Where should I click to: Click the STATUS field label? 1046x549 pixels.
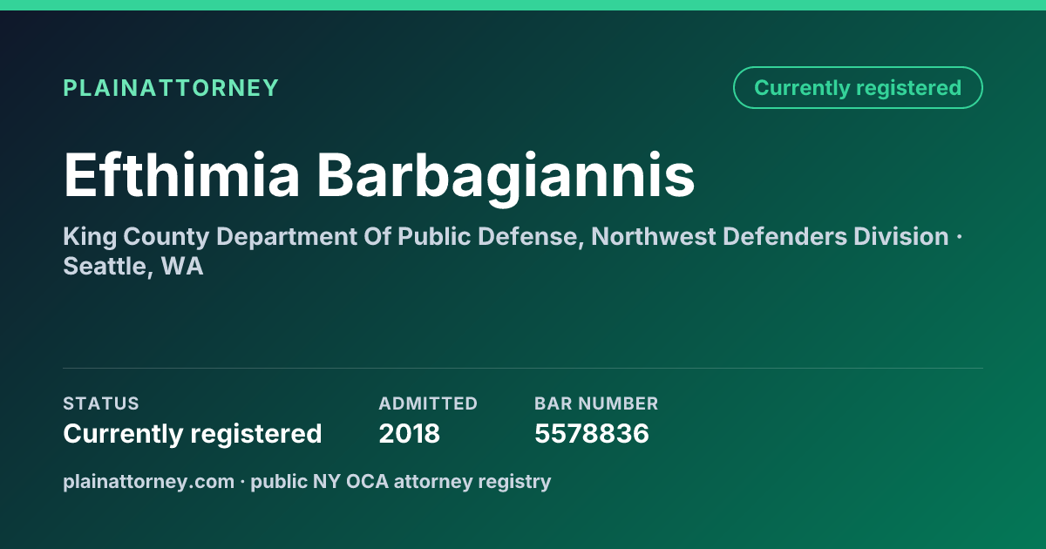pyautogui.click(x=101, y=403)
